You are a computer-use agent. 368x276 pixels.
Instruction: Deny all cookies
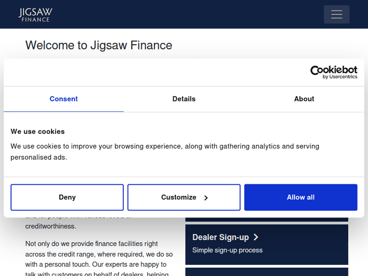click(67, 197)
